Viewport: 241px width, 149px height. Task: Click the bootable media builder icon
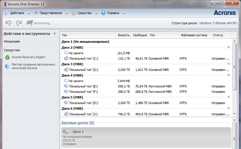pos(7,66)
